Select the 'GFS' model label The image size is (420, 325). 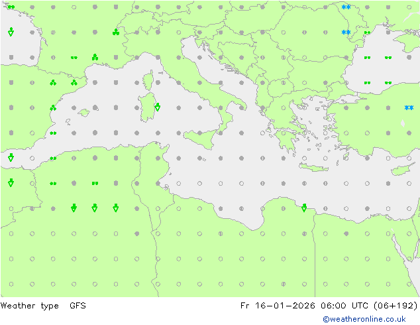click(78, 306)
